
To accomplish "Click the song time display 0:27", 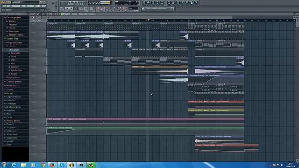I will [x=73, y=3].
